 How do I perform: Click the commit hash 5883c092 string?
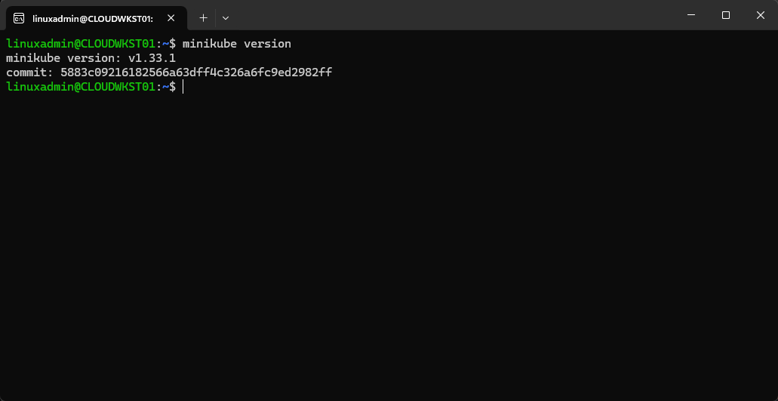pos(196,72)
